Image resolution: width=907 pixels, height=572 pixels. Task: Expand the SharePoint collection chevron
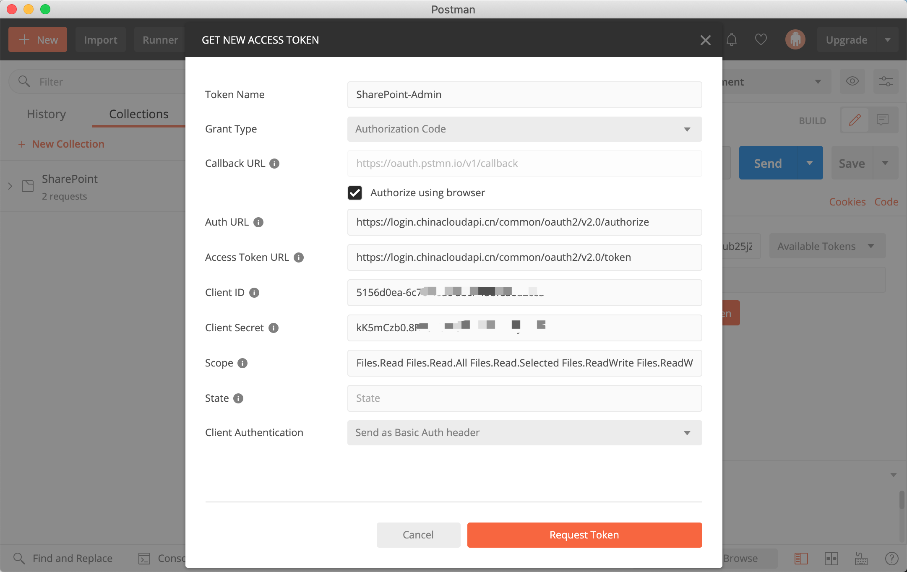(x=10, y=186)
